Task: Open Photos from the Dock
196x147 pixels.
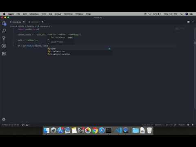Action: coord(88,131)
